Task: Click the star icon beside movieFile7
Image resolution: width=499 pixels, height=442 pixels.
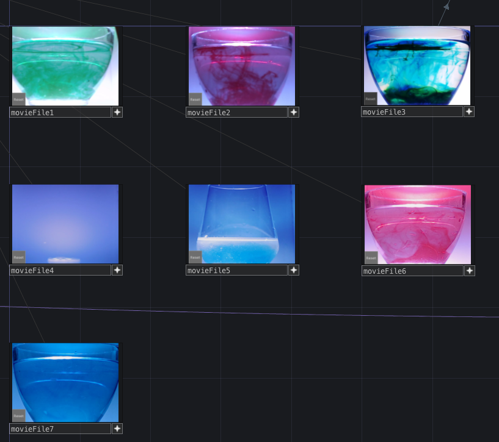Action: pyautogui.click(x=117, y=429)
